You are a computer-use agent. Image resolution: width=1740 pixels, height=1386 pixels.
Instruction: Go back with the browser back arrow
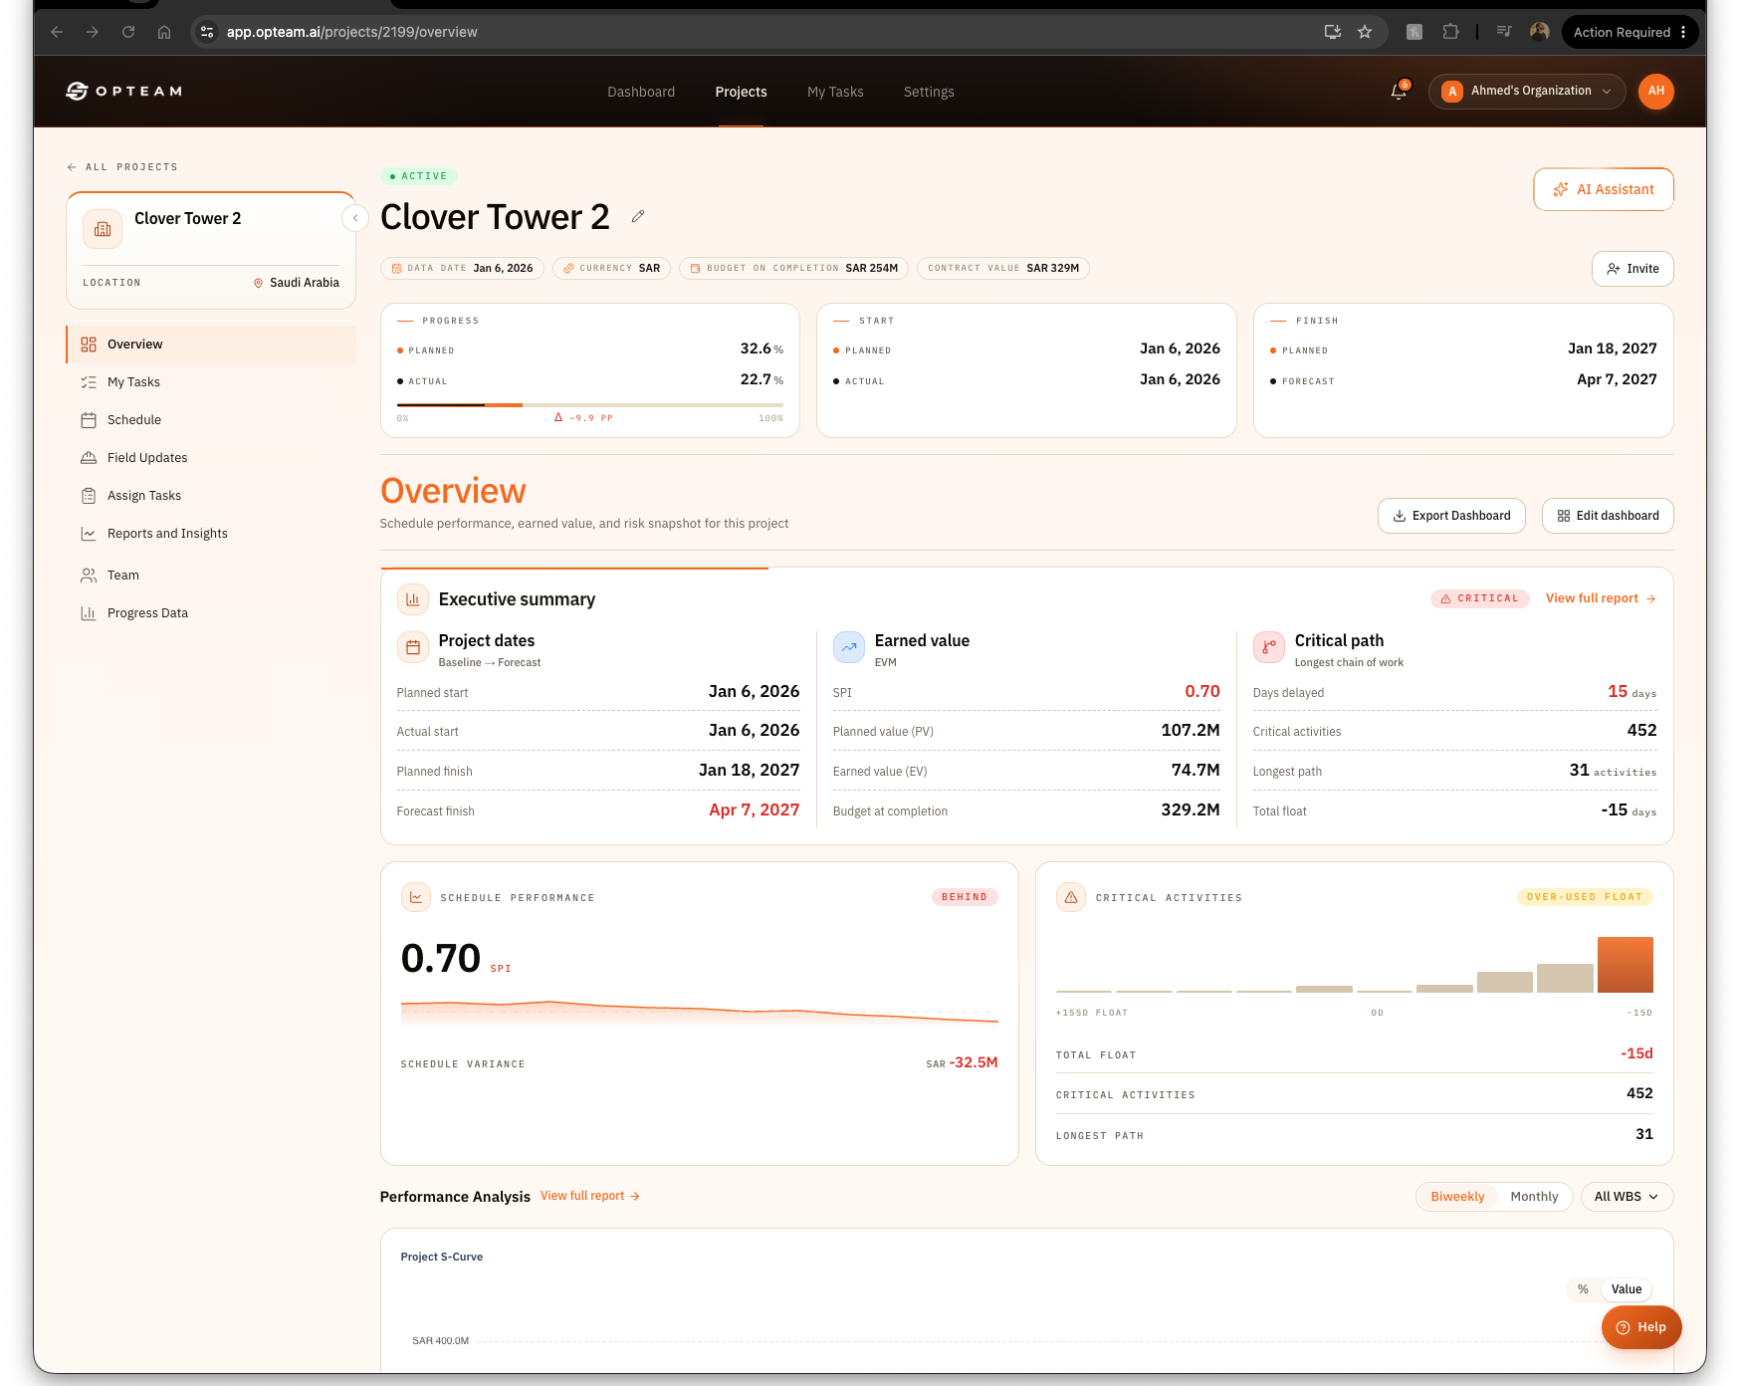[57, 32]
